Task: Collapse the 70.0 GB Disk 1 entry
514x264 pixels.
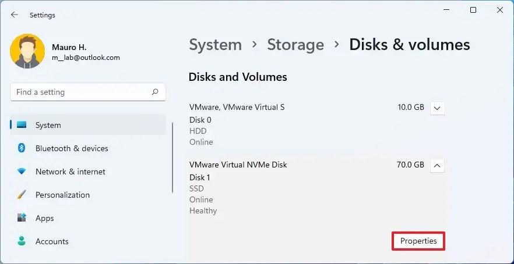Action: point(437,165)
